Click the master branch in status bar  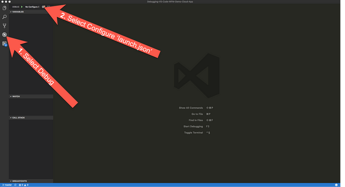point(7,185)
